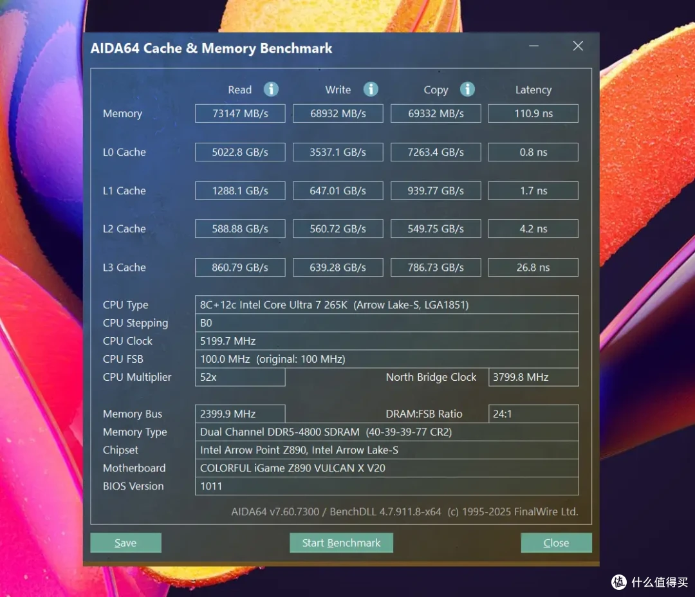The height and width of the screenshot is (597, 695).
Task: Click L0 Cache latency 0.8 ns
Action: tap(533, 152)
